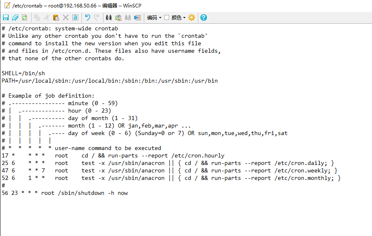Undo the last edit

coord(87,17)
